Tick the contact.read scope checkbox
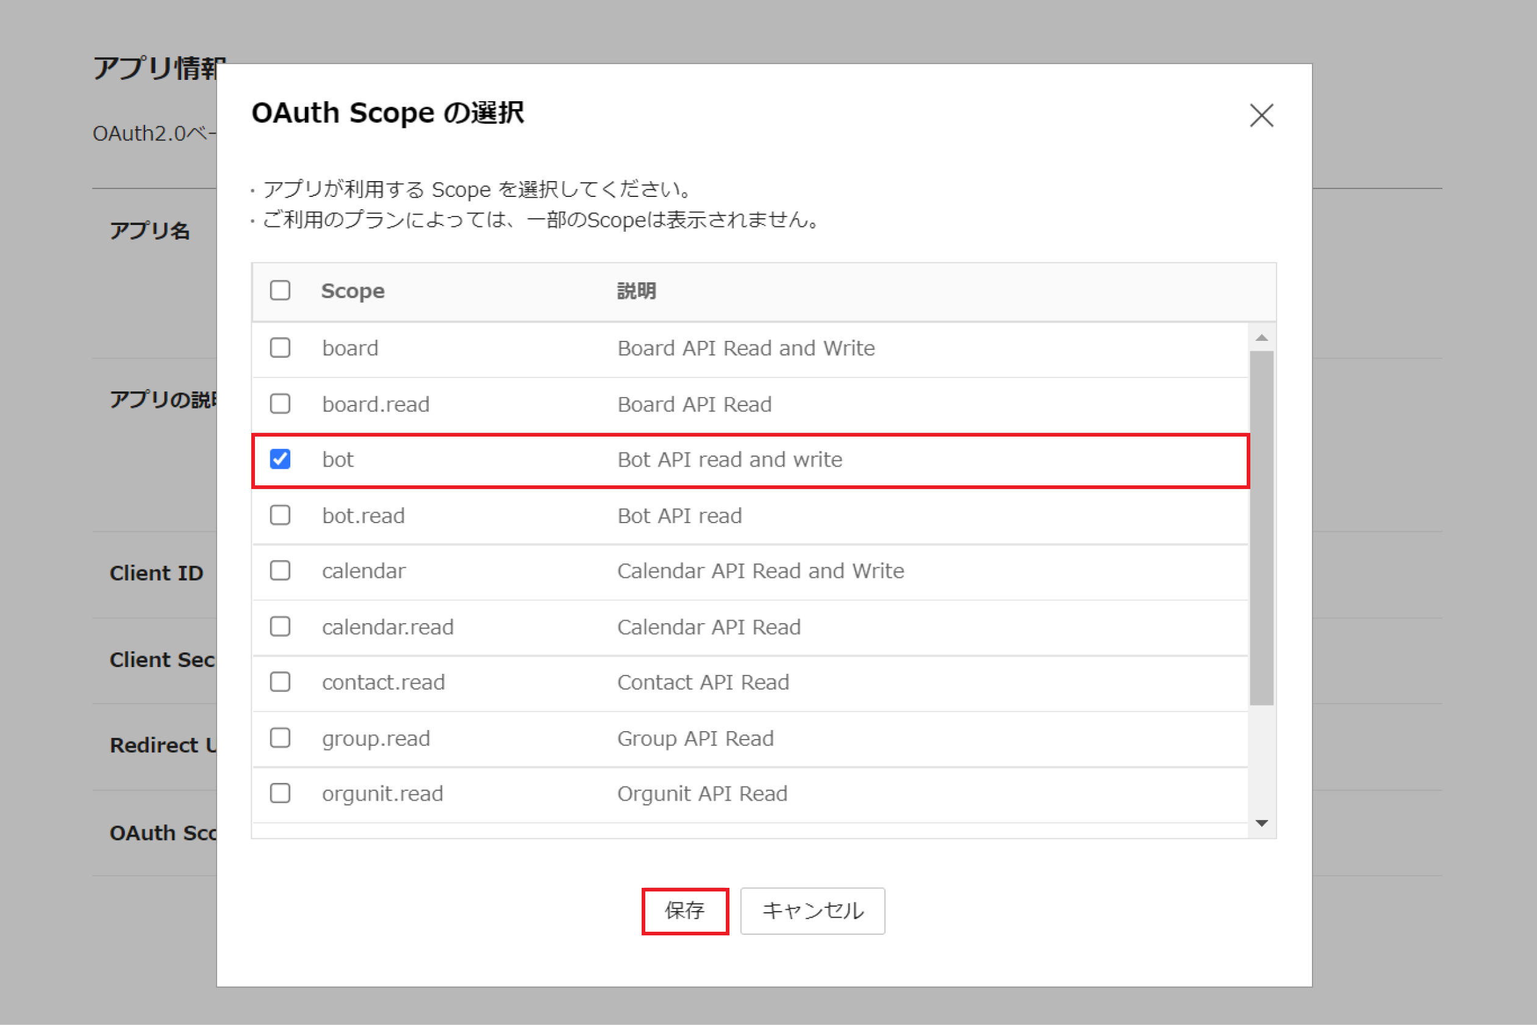This screenshot has height=1025, width=1537. click(x=281, y=682)
